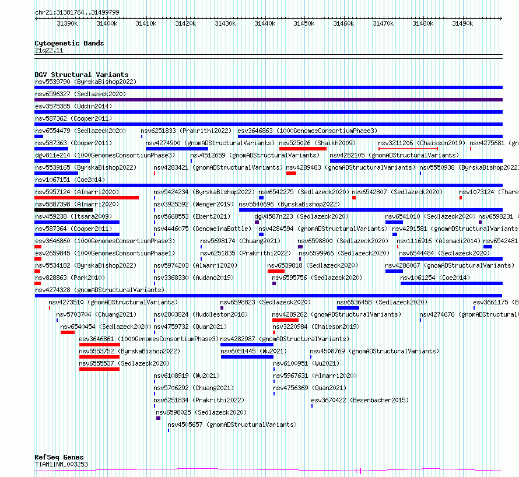
Task: Select nsv6251834 (Prakrithi2022) variant label
Action: pyautogui.click(x=199, y=400)
